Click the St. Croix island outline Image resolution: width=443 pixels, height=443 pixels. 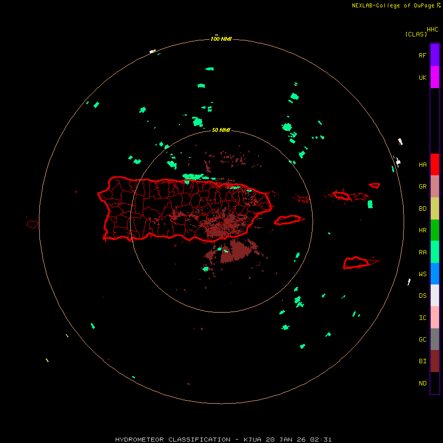click(356, 263)
